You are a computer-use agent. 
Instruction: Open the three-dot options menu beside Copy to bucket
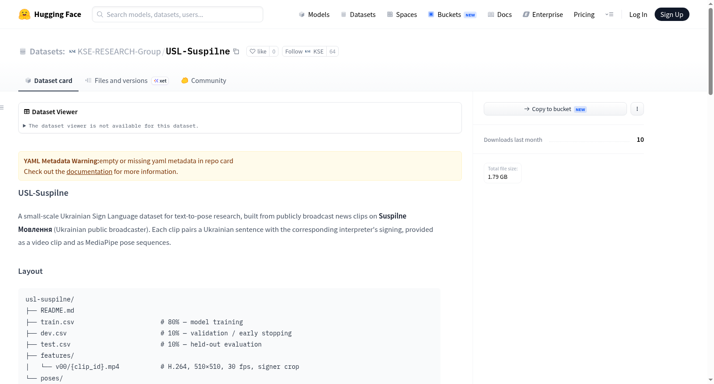[x=637, y=109]
